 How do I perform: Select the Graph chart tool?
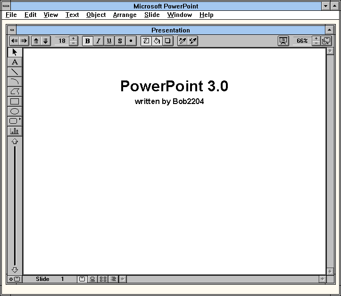(15, 131)
